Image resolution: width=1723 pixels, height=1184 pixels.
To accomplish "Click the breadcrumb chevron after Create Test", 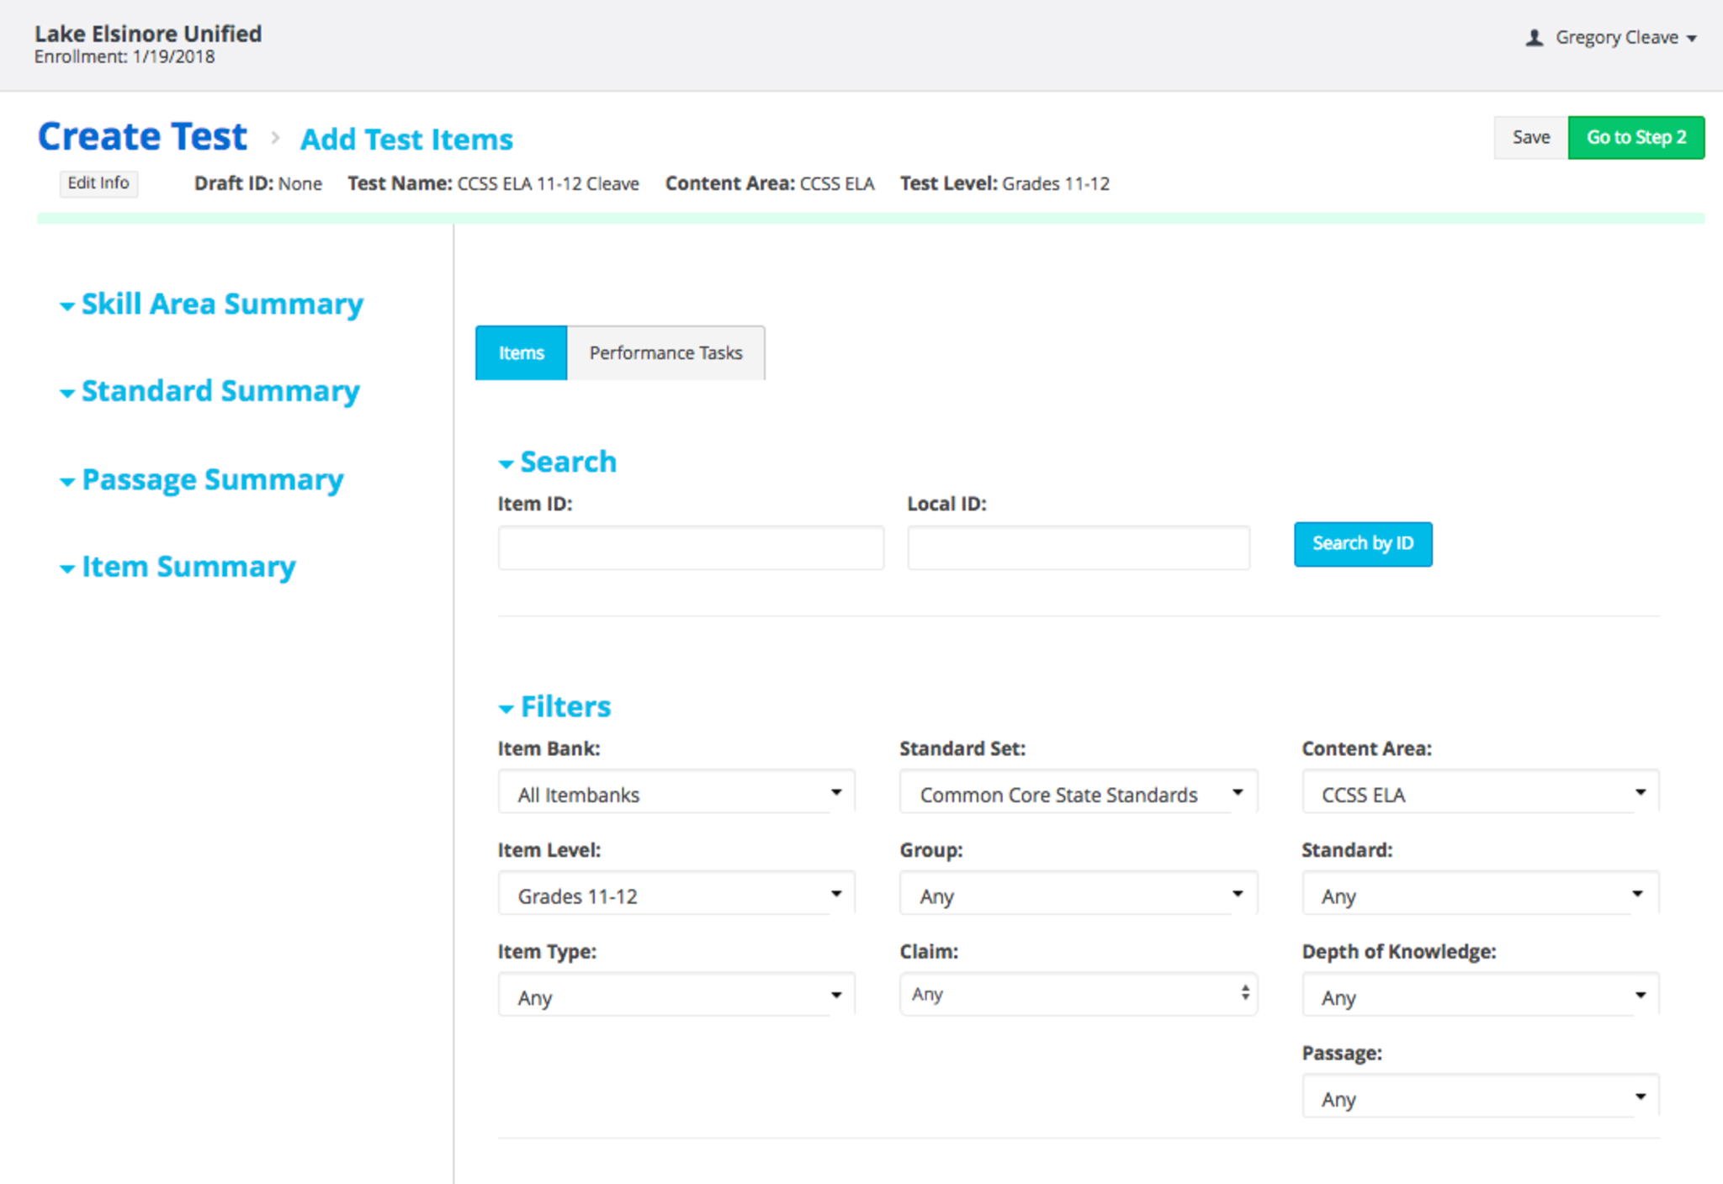I will 275,138.
